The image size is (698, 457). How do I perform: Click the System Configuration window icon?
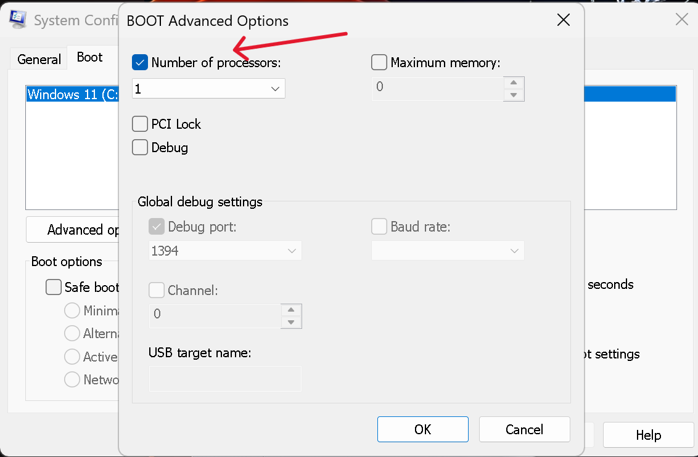point(18,20)
